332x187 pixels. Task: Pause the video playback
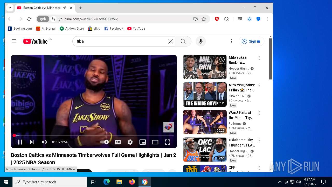[x=20, y=142]
